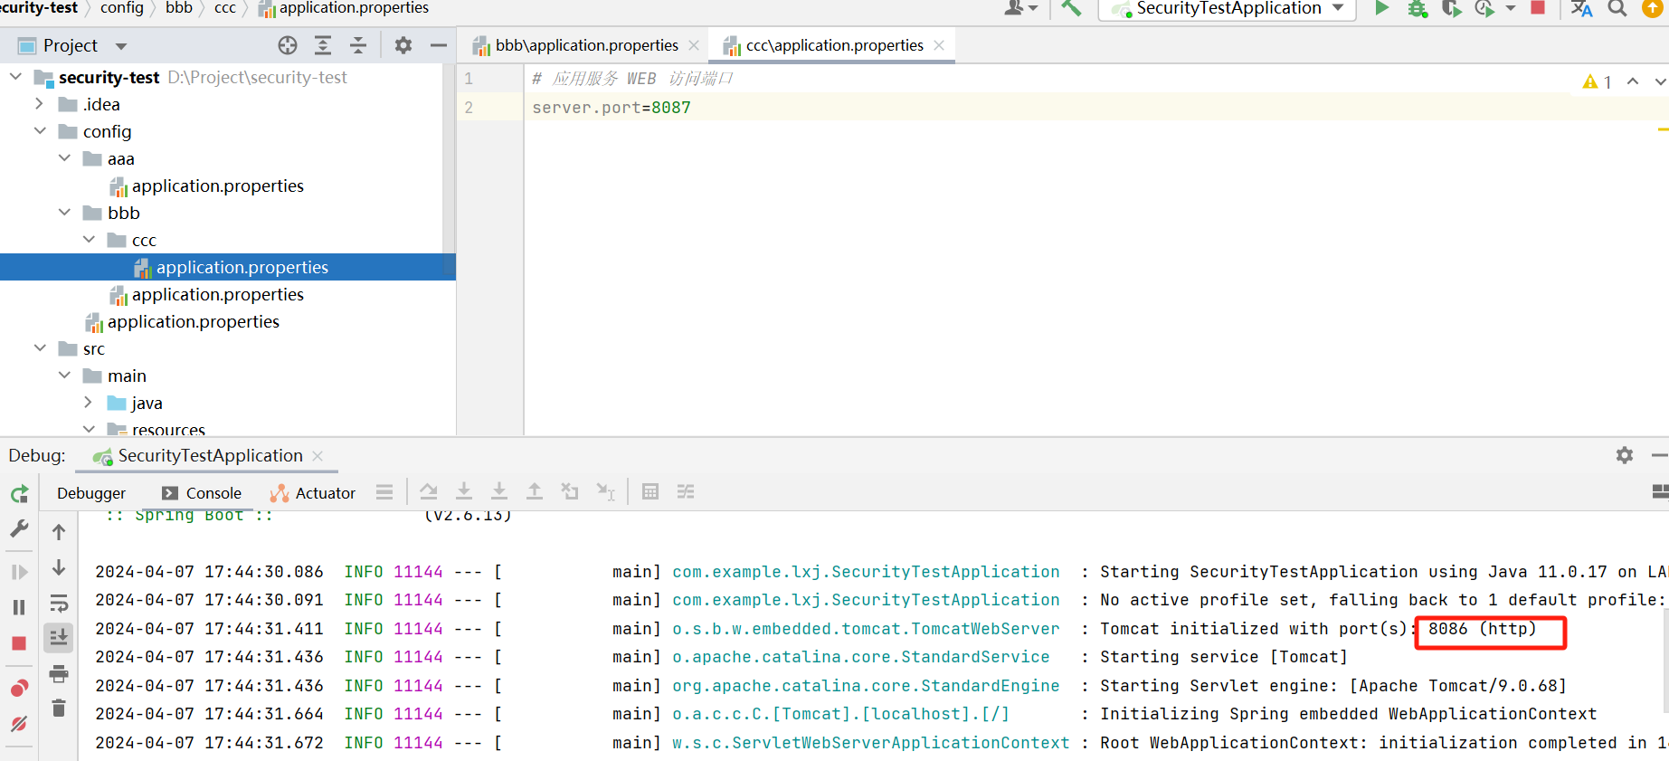
Task: Open the Actuator tab in Debug panel
Action: click(313, 493)
